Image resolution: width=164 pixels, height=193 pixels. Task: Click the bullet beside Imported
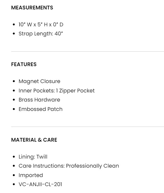pos(14,175)
